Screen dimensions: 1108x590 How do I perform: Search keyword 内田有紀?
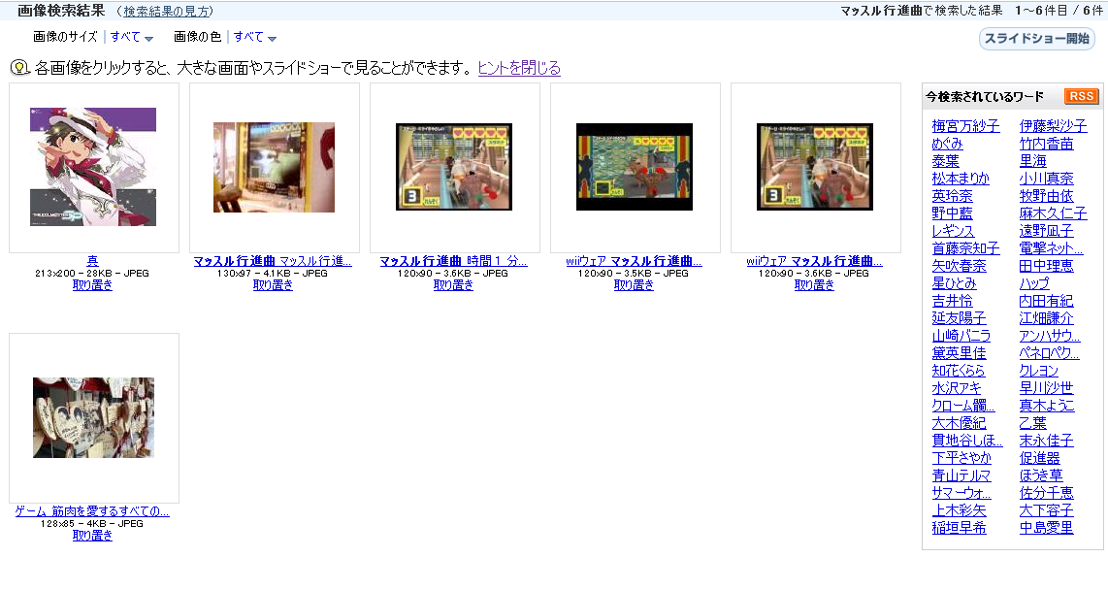1047,301
